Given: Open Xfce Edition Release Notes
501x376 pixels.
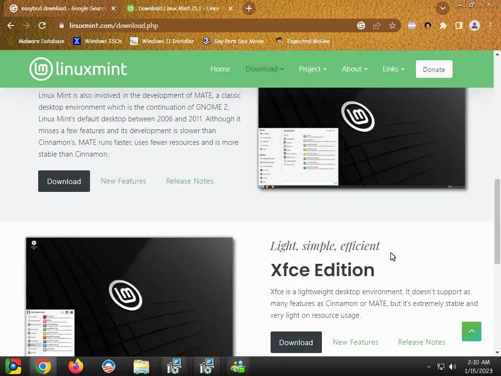Looking at the screenshot, I should click(421, 342).
